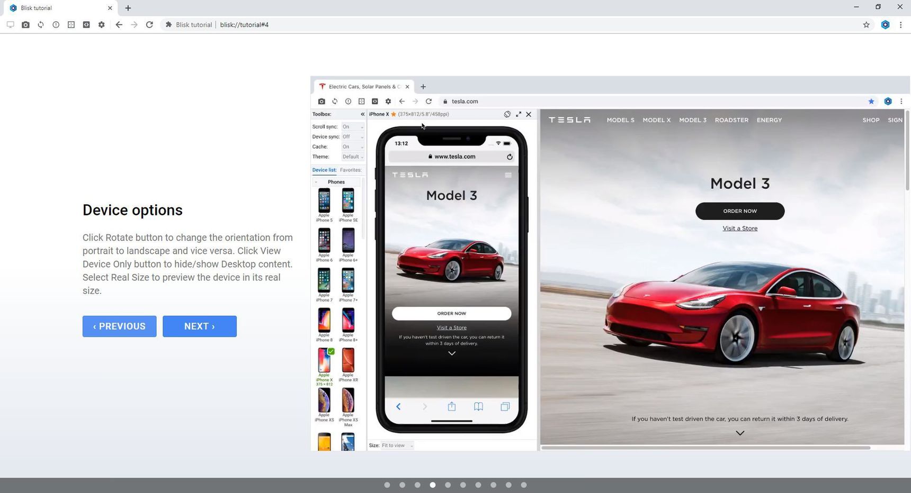911x493 pixels.
Task: Open the three-dot menu of the outer browser
Action: [x=900, y=25]
